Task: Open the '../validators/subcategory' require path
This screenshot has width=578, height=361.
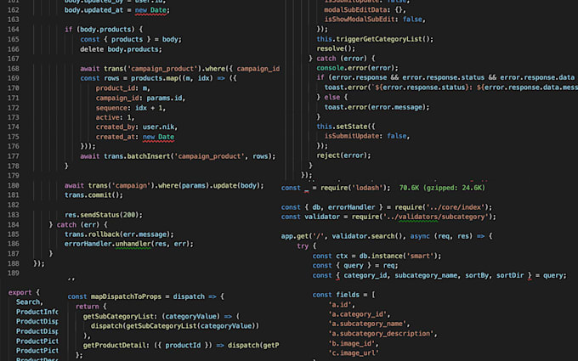Action: pyautogui.click(x=439, y=217)
